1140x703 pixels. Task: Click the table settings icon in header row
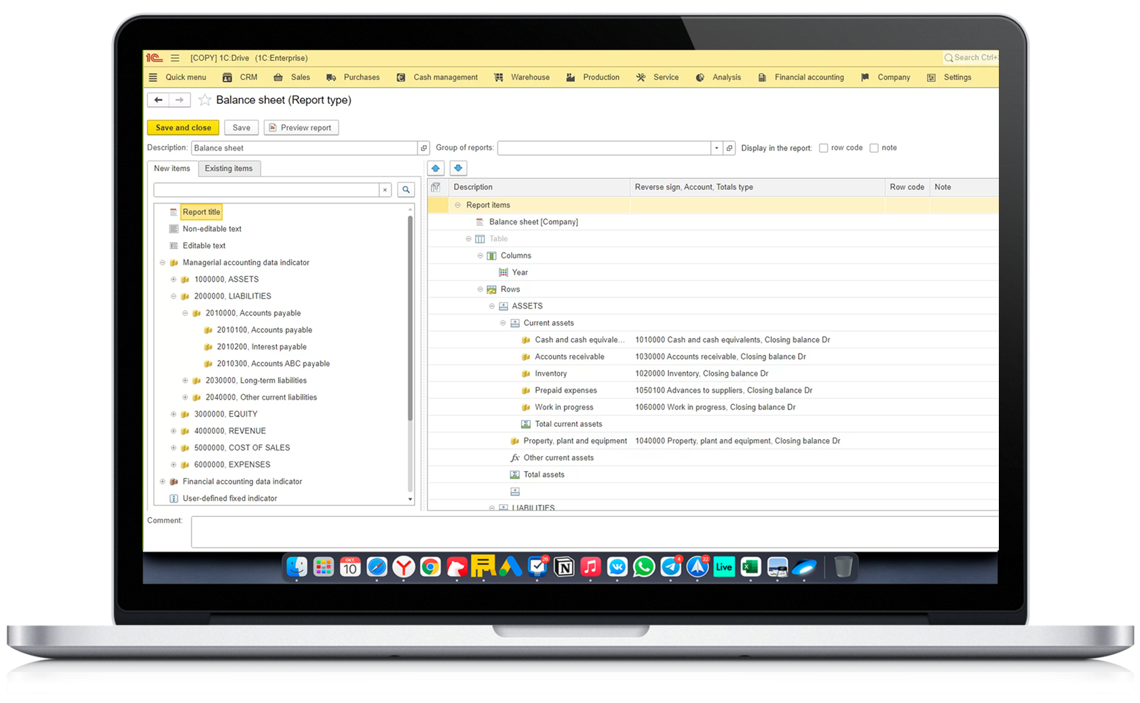click(436, 187)
